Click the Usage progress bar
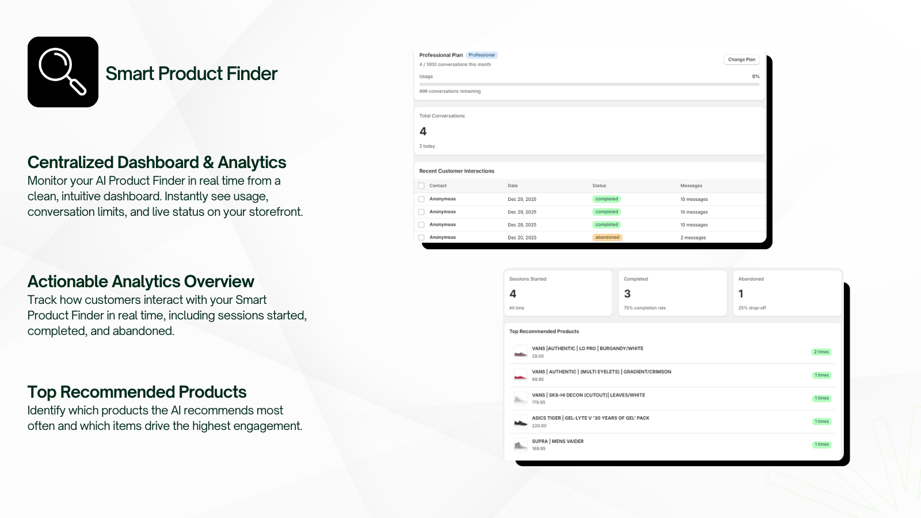921x518 pixels. point(588,83)
